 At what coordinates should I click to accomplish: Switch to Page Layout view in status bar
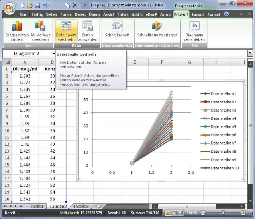175,213
